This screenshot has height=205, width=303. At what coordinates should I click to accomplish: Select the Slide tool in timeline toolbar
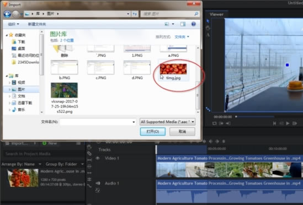[89, 166]
